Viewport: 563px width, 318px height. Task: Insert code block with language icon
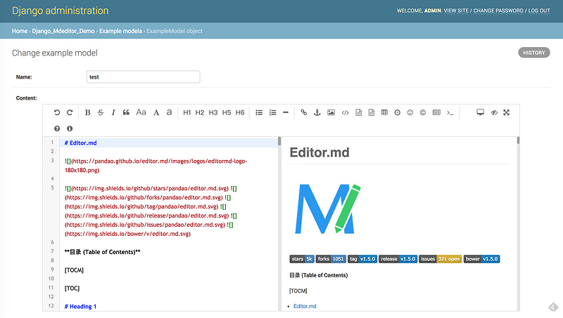372,112
